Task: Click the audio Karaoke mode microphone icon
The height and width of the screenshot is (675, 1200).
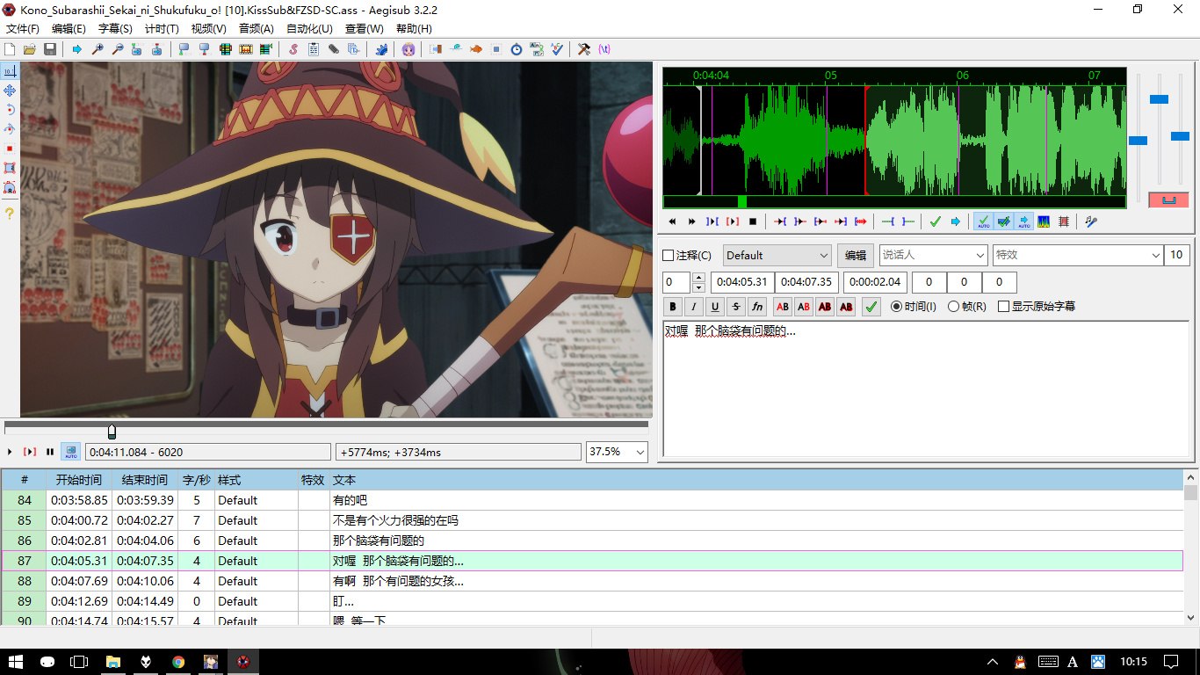Action: pyautogui.click(x=1091, y=221)
